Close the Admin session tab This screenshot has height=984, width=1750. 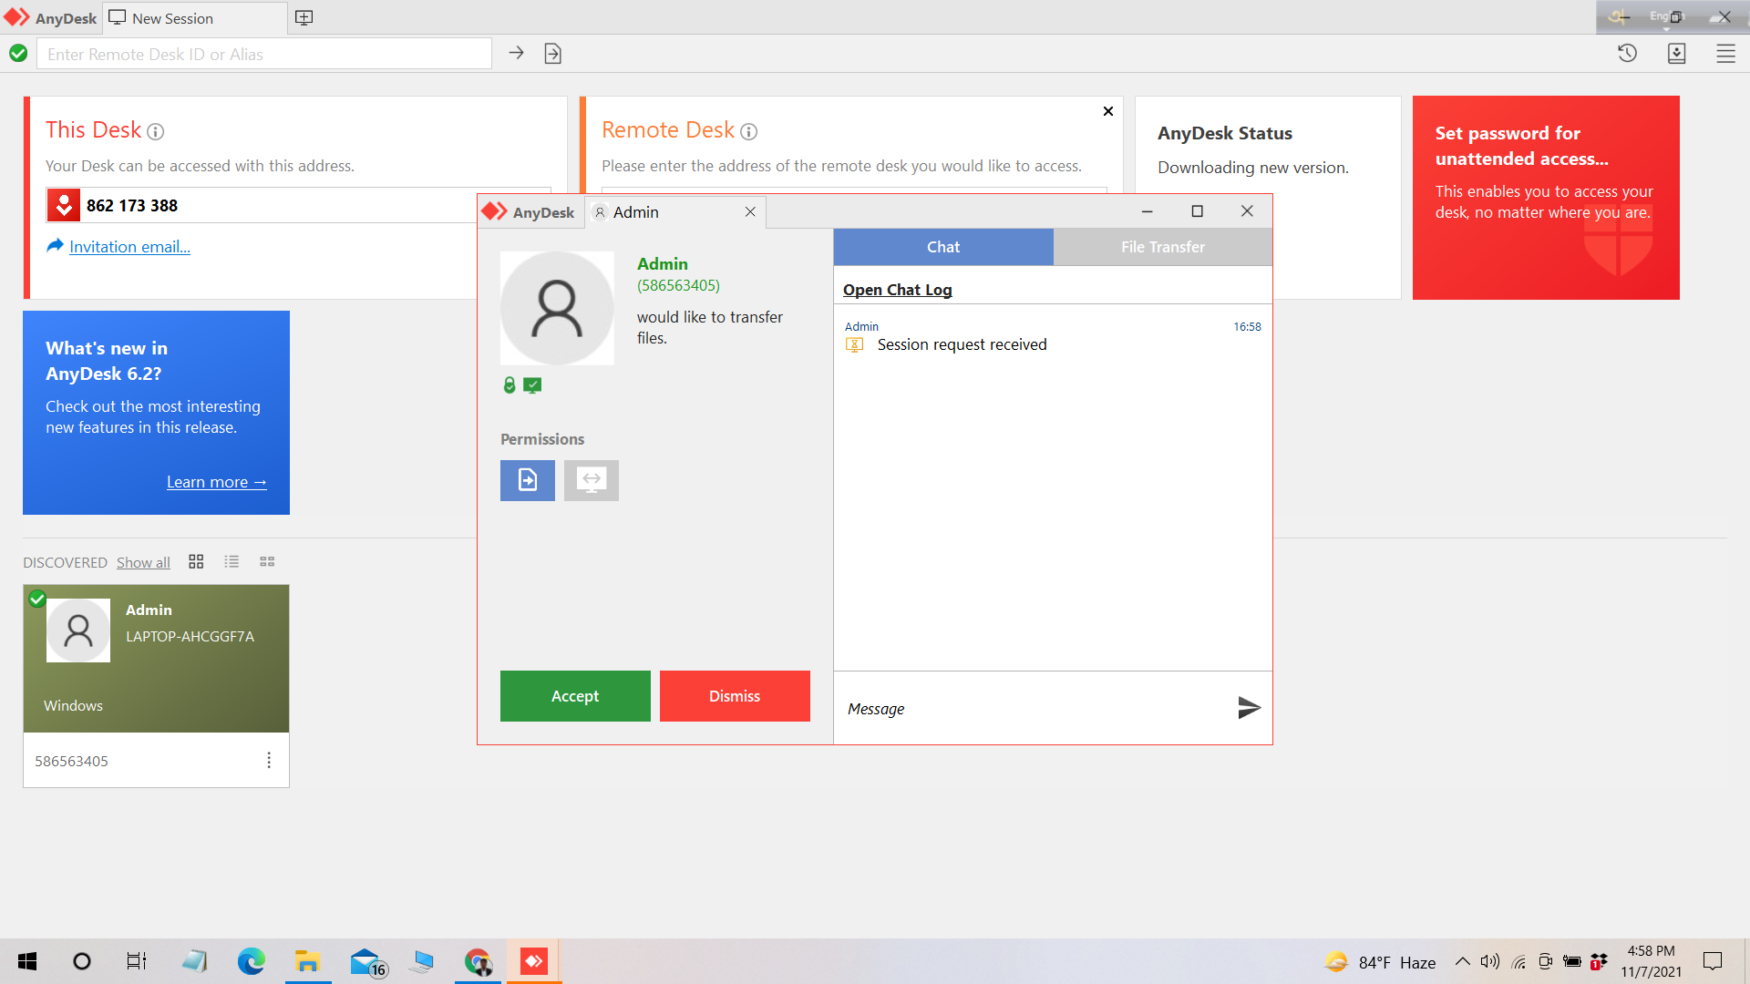[750, 211]
